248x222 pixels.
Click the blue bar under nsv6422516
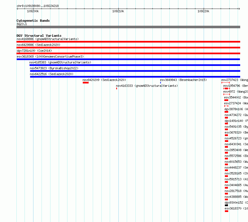(135, 77)
